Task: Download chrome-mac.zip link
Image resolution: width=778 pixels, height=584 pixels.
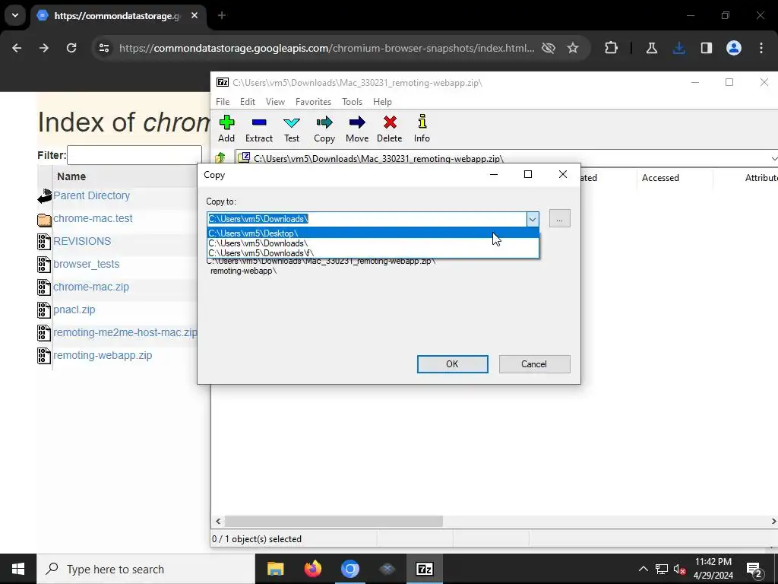Action: click(91, 287)
